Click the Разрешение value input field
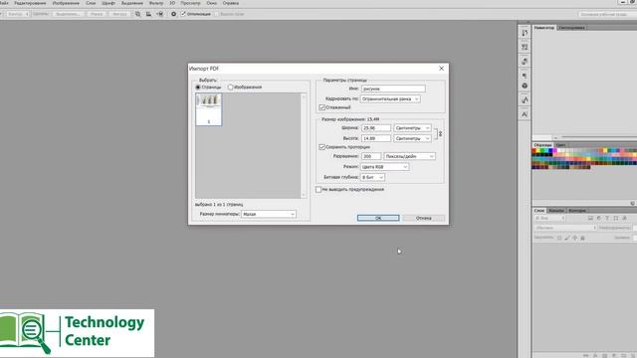This screenshot has width=637, height=358. click(371, 156)
